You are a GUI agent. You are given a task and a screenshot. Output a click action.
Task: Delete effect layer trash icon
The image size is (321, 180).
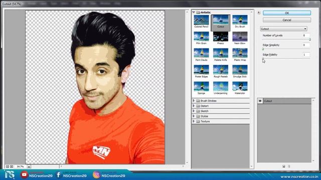(x=289, y=166)
